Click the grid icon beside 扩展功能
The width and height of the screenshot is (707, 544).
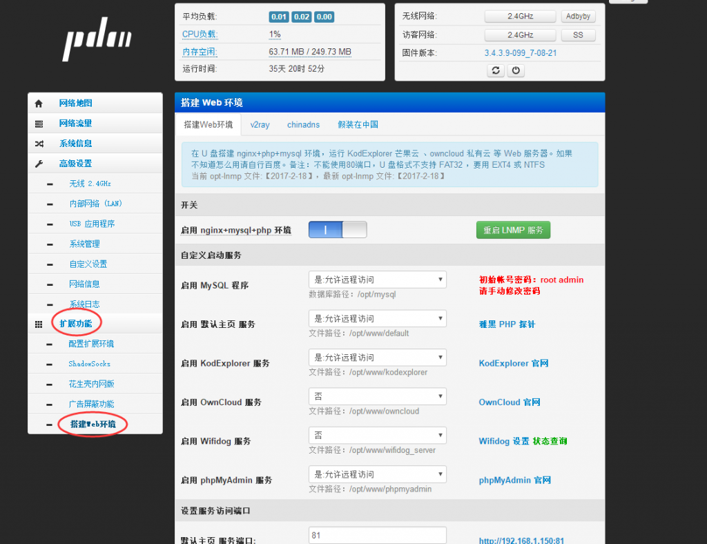[39, 324]
